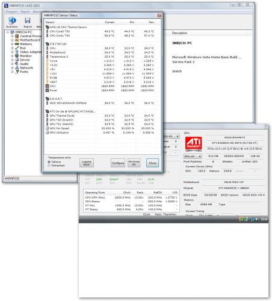This screenshot has height=301, width=272.
Task: Open the Program menu
Action: point(11,11)
